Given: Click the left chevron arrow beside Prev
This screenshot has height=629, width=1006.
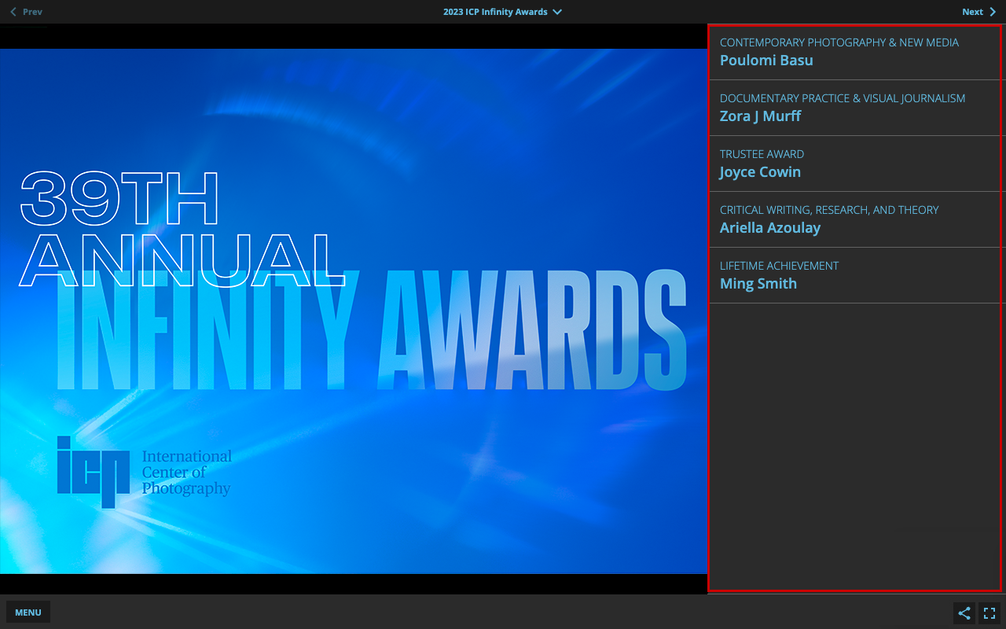Looking at the screenshot, I should (13, 12).
